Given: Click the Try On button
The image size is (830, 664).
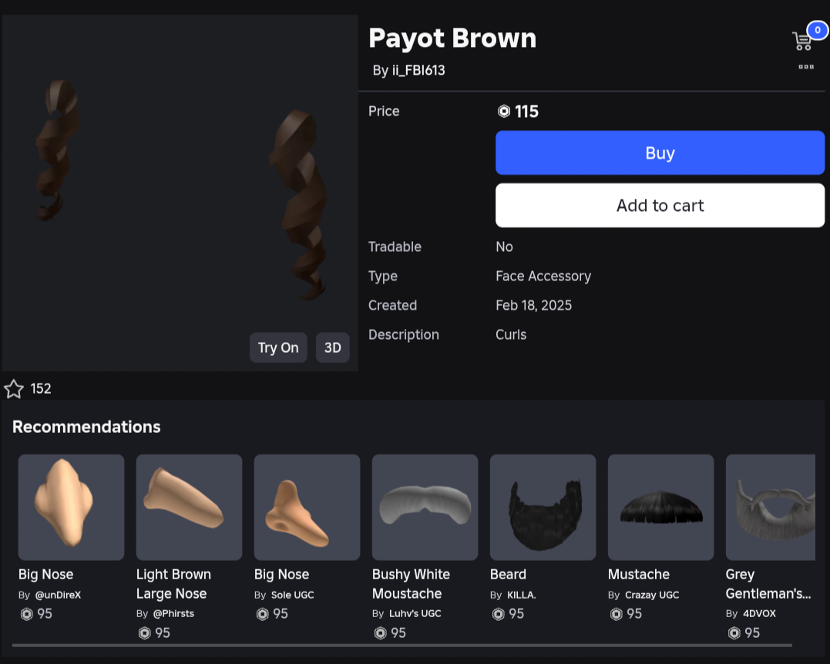Looking at the screenshot, I should click(278, 347).
